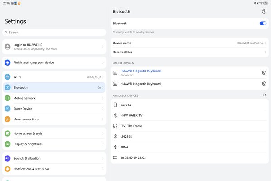The width and height of the screenshot is (271, 181).
Task: Click keyboard icon of connected HUAWEI Magnetic Keyboard
Action: point(115,73)
